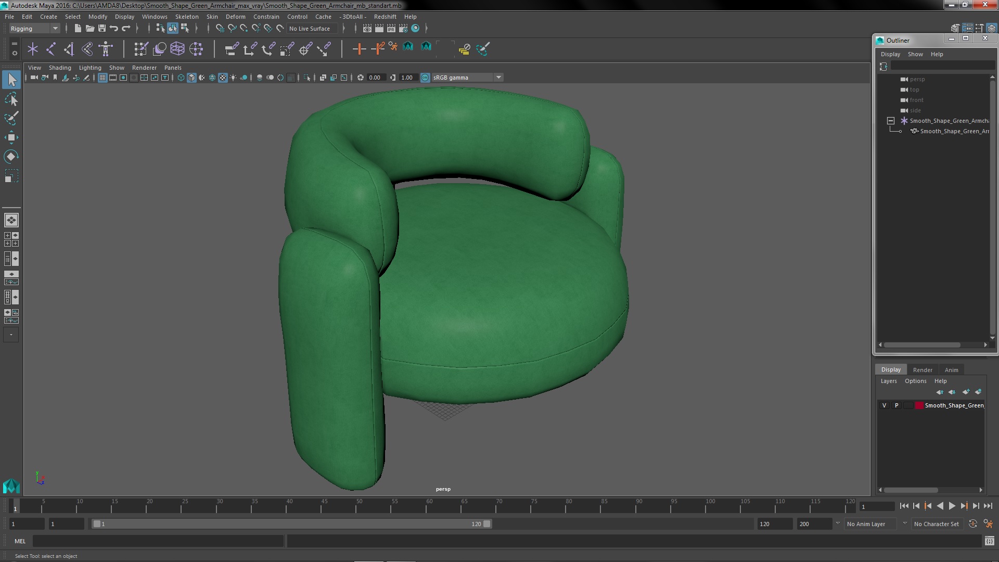Click the Create Joint shelf icon
This screenshot has height=562, width=999.
tap(51, 49)
